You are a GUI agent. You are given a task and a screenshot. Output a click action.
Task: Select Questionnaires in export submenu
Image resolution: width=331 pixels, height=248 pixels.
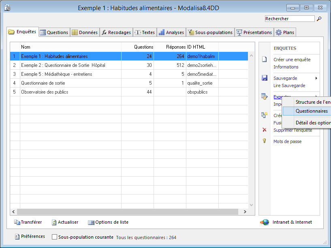(312, 111)
